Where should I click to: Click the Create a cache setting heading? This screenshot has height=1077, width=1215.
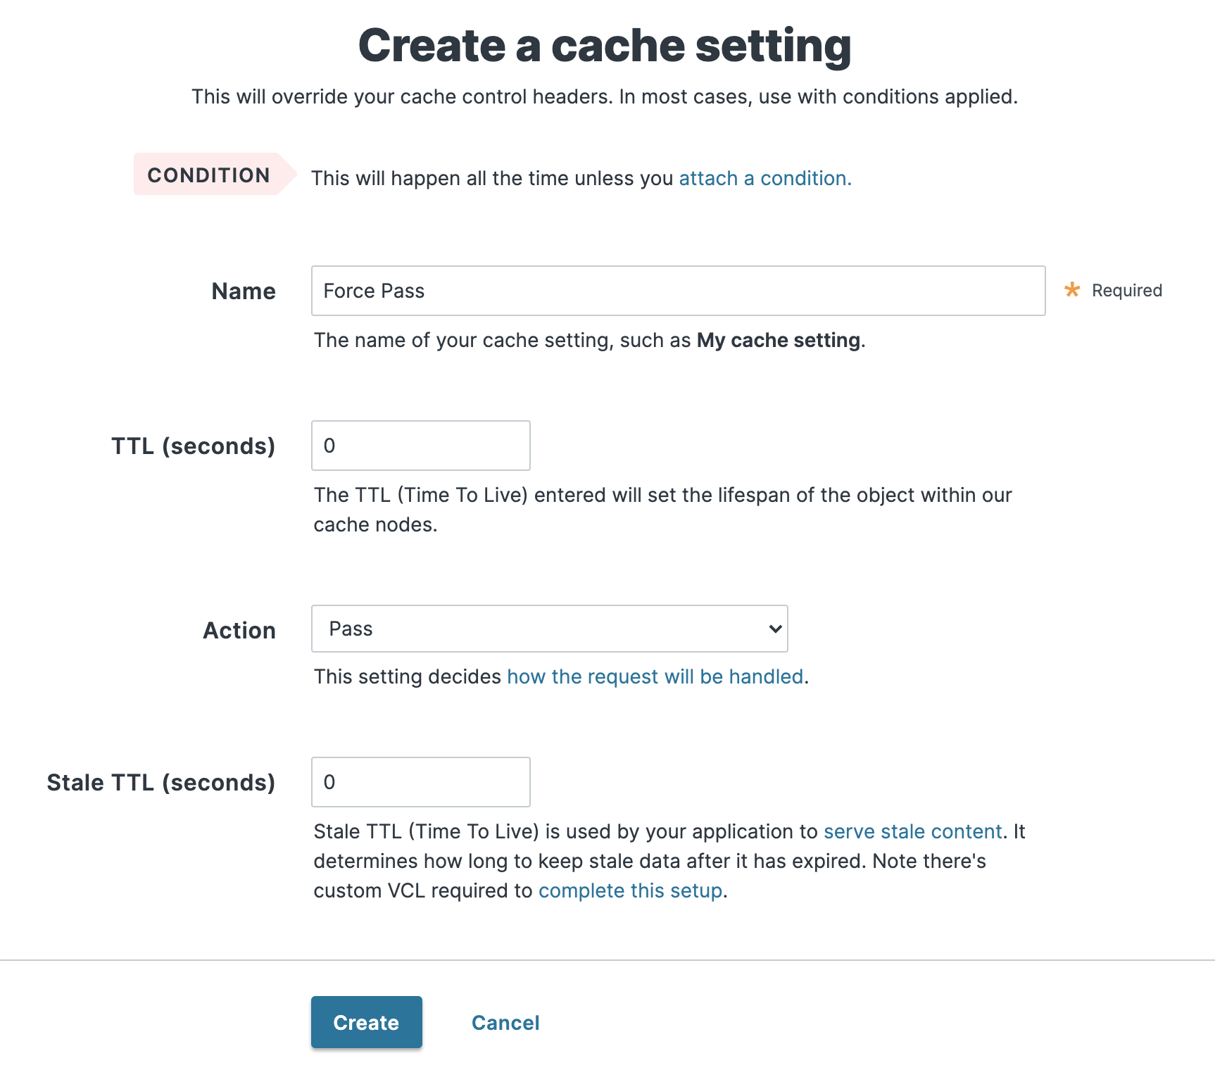pos(606,45)
